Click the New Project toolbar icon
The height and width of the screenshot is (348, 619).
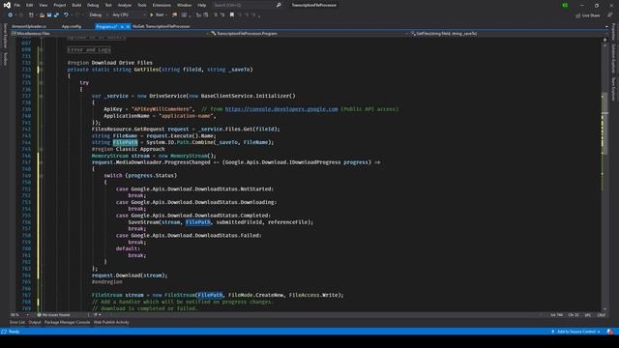(x=31, y=15)
